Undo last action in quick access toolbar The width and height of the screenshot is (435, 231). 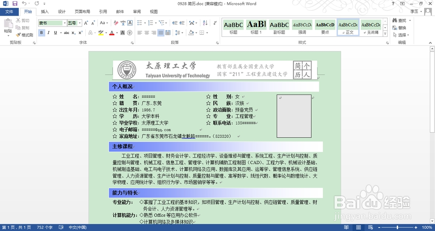24,3
